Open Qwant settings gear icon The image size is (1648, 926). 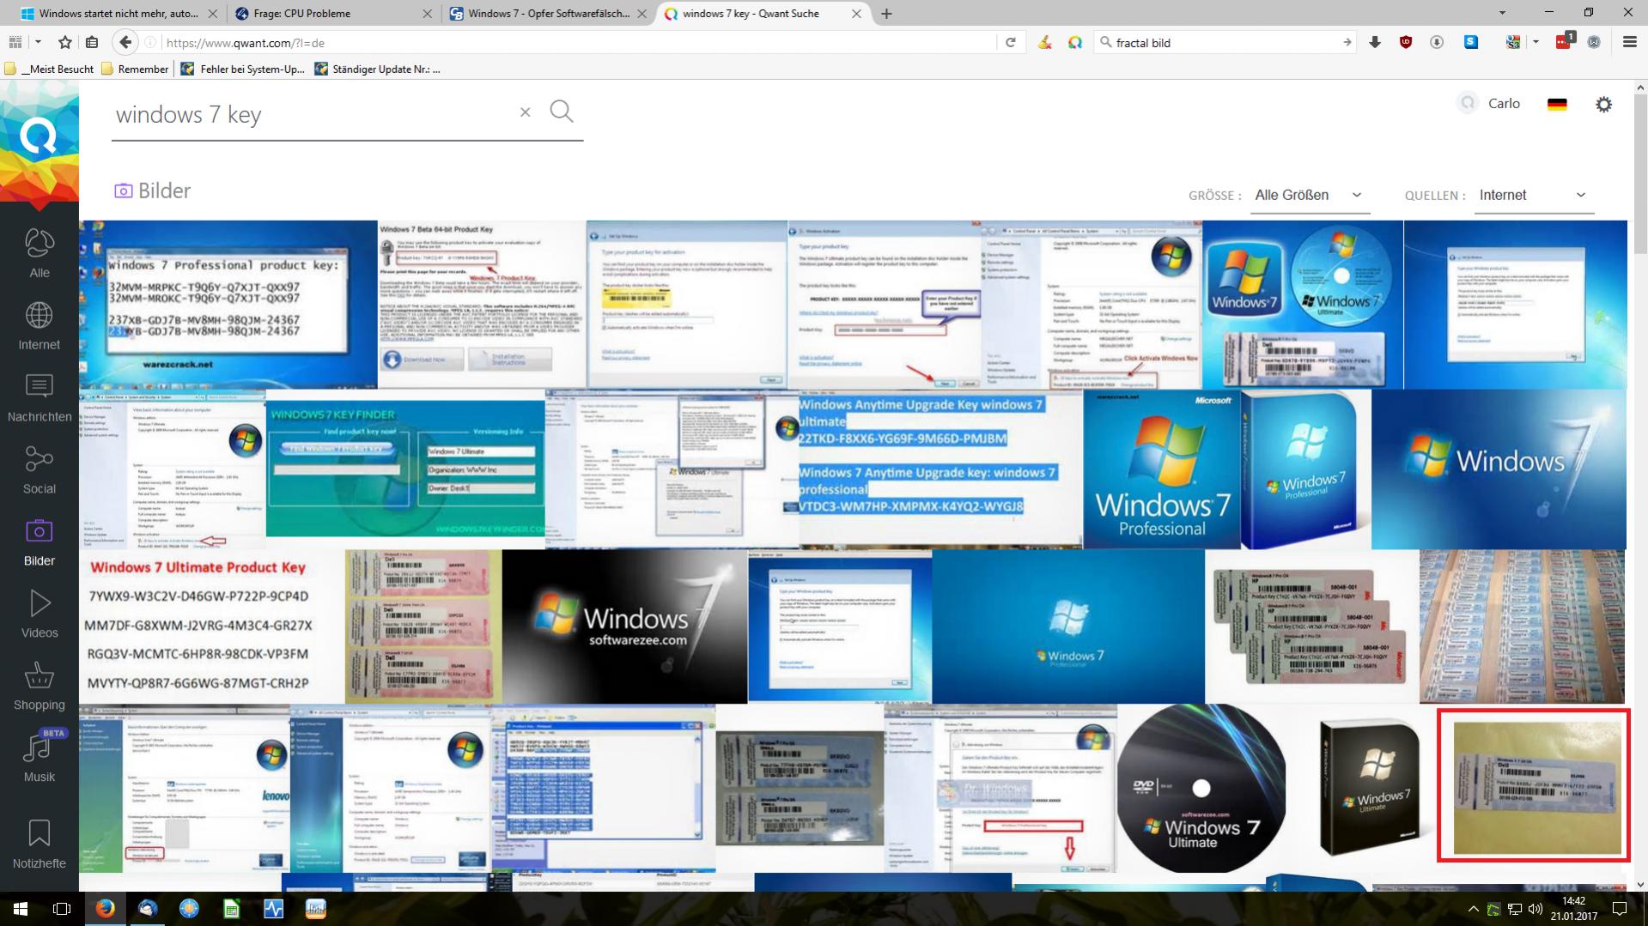point(1603,104)
